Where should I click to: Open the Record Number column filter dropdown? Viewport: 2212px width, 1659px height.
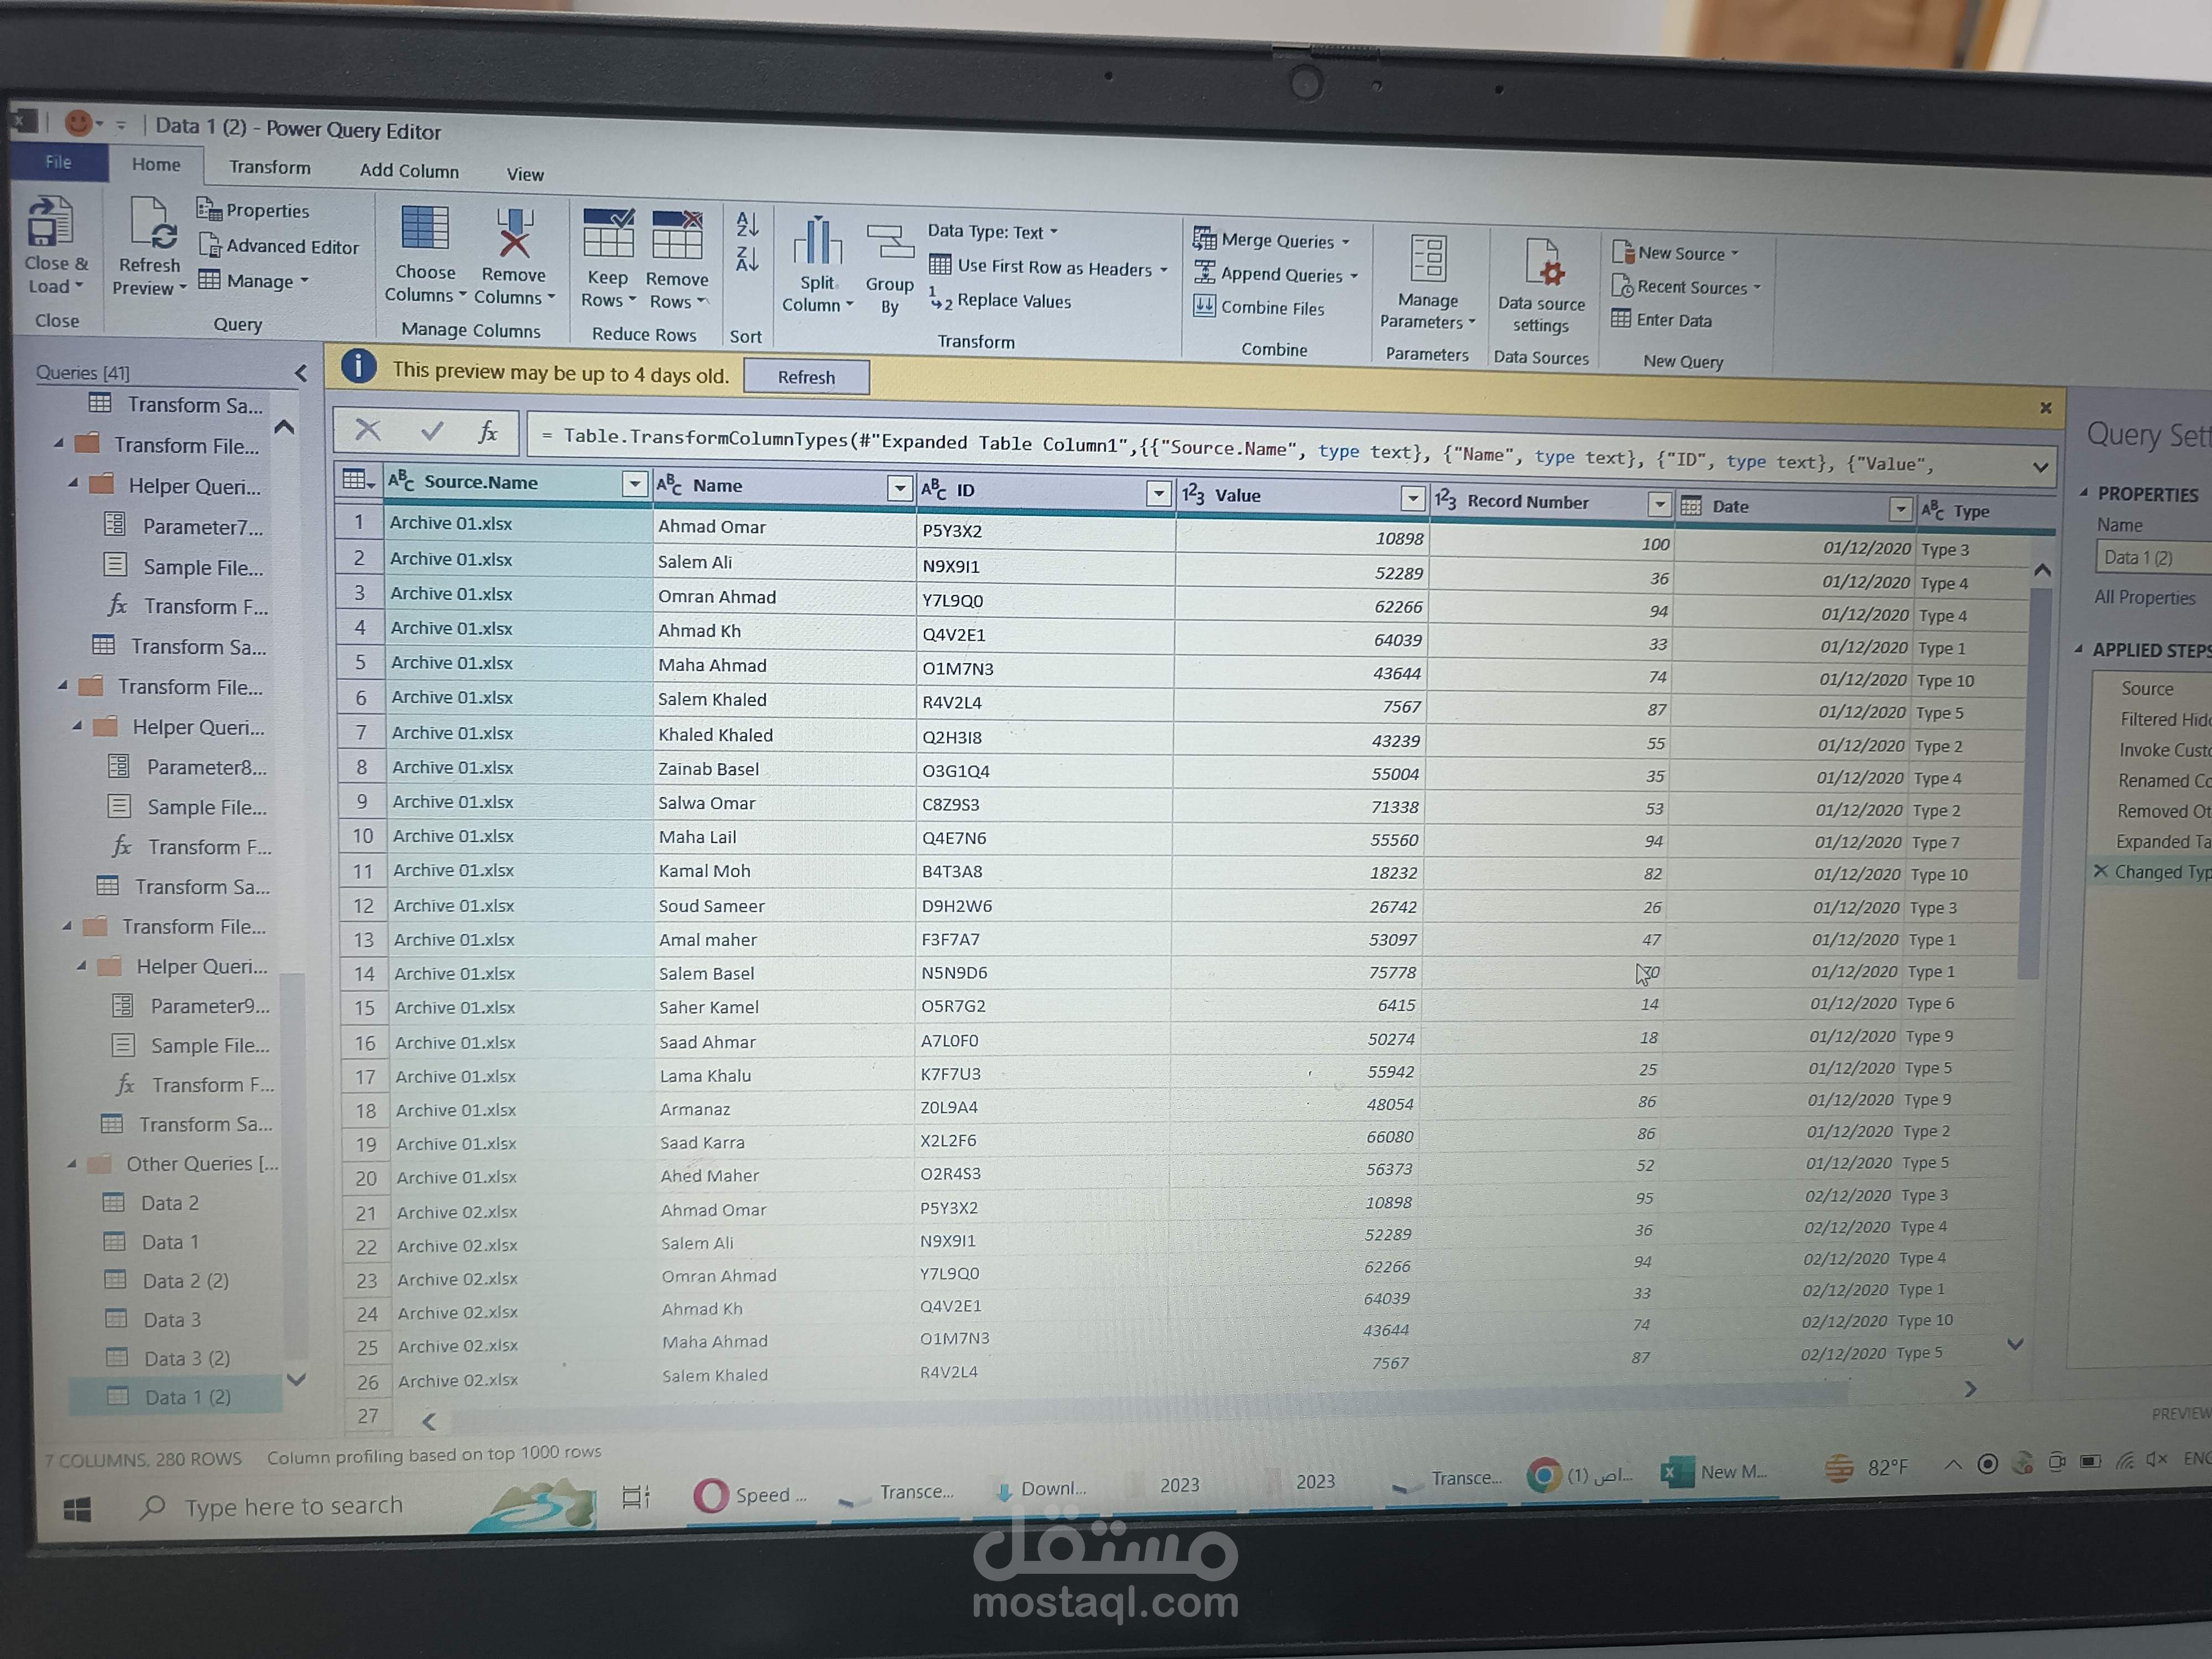click(x=1659, y=504)
